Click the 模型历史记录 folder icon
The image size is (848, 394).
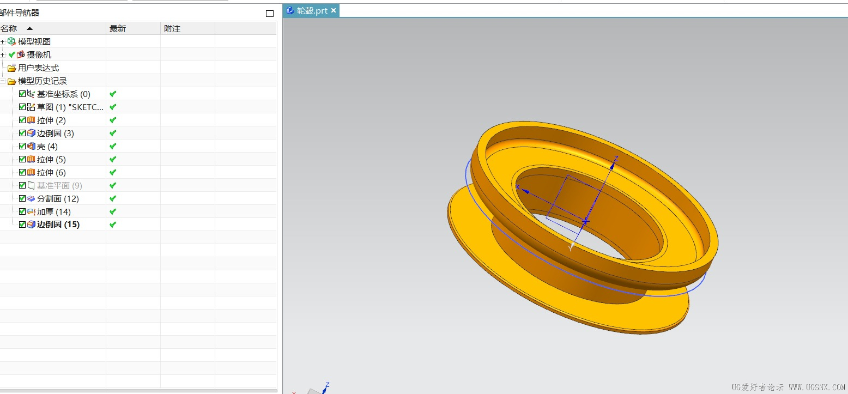[x=11, y=81]
